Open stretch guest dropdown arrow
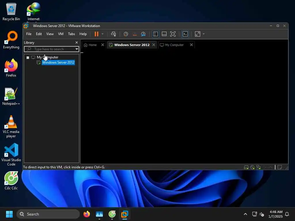295x221 pixels. (204, 34)
